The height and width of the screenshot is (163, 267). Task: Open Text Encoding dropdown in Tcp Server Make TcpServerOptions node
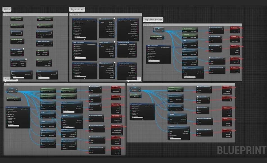pyautogui.click(x=13, y=126)
